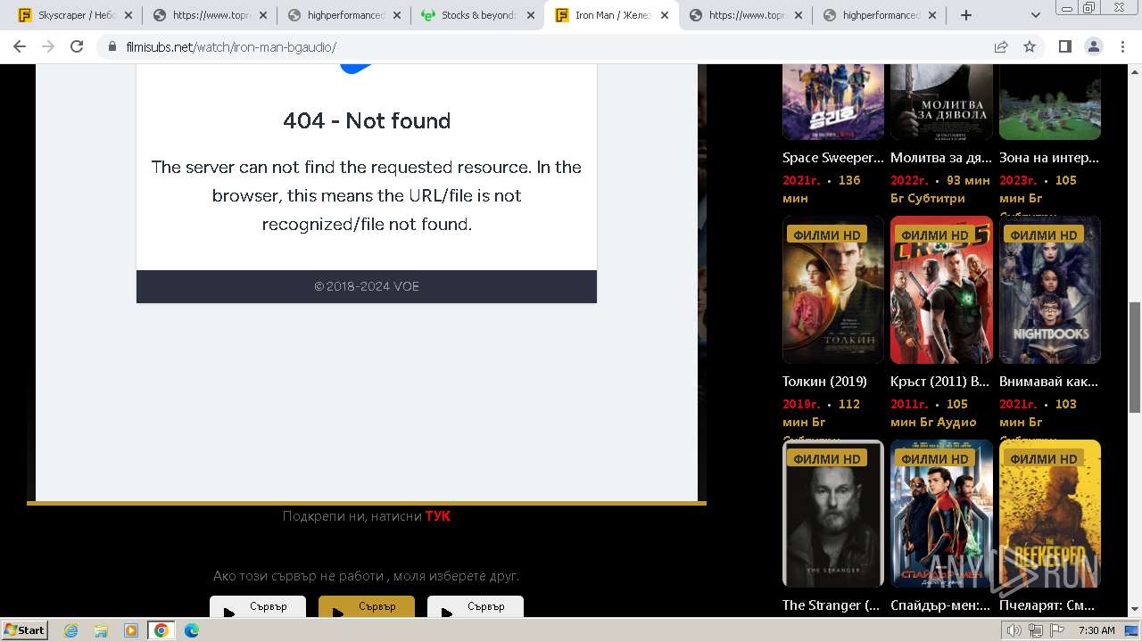Click ФИЛМИ HD badge on Nightbooks poster

(x=1043, y=235)
